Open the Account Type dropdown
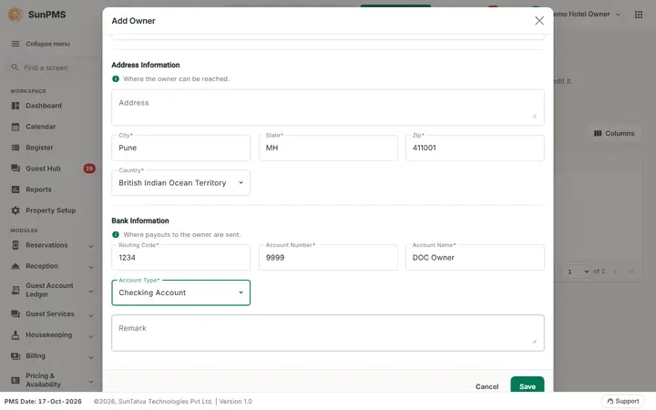Viewport: 656px width, 410px height. pyautogui.click(x=180, y=292)
